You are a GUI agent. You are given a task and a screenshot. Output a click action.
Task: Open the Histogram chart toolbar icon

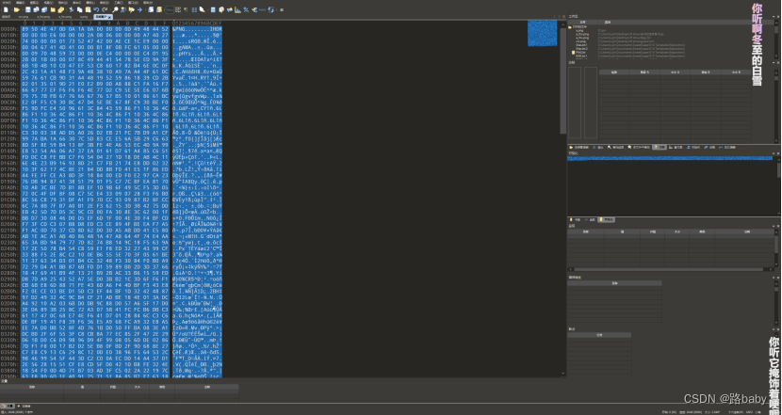point(237,9)
